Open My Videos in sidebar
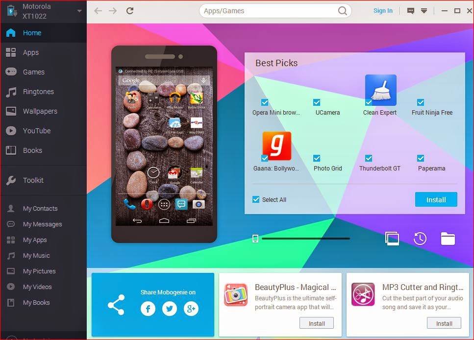Viewport: 474px width, 340px height. point(44,287)
